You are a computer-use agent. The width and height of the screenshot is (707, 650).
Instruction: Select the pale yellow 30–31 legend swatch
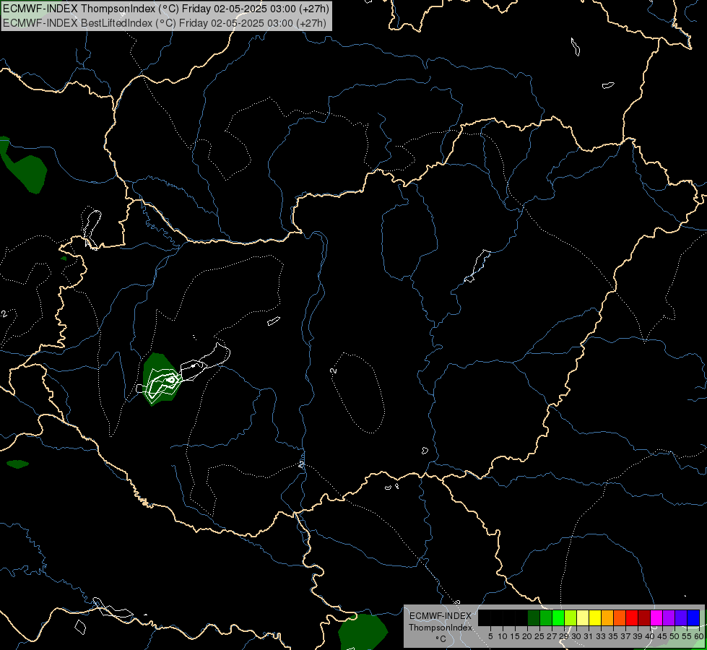click(x=583, y=617)
